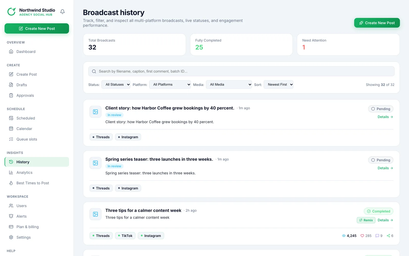Click the views eye icon showing 4,245
The image size is (409, 256).
click(344, 236)
